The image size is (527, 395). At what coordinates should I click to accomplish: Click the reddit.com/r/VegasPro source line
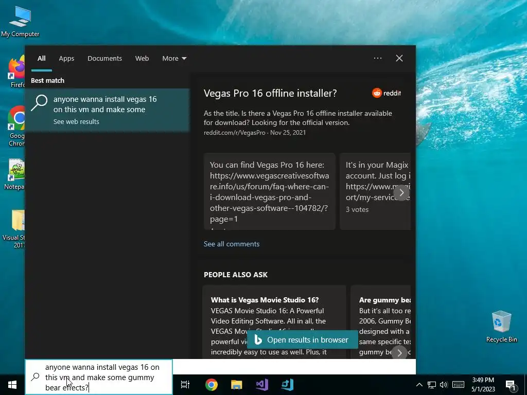255,132
